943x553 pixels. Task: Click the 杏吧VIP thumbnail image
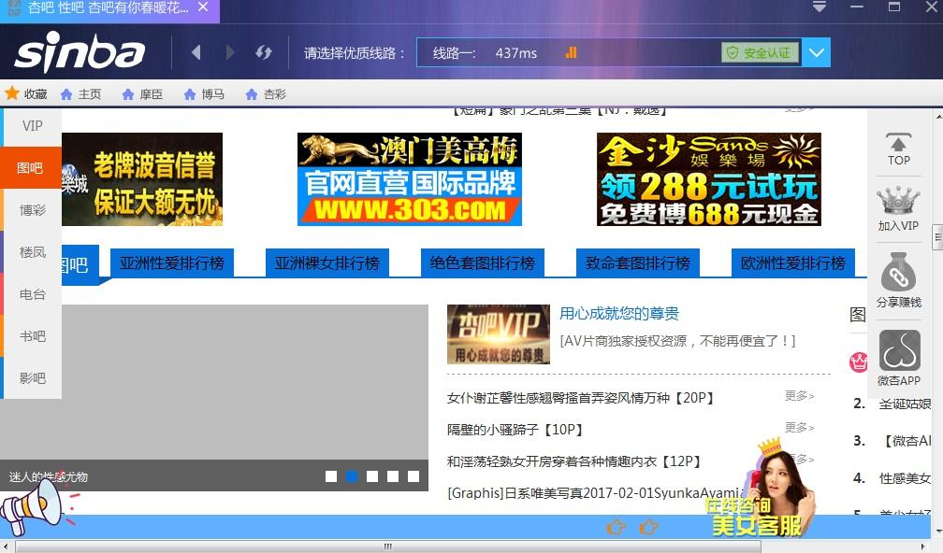coord(499,333)
